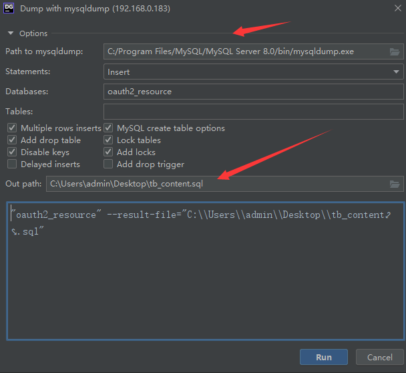Image resolution: width=406 pixels, height=373 pixels.
Task: Click the Path to mysqldump field
Action: (253, 51)
